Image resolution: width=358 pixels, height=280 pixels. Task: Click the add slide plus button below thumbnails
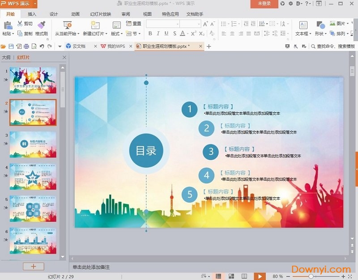tap(34, 266)
